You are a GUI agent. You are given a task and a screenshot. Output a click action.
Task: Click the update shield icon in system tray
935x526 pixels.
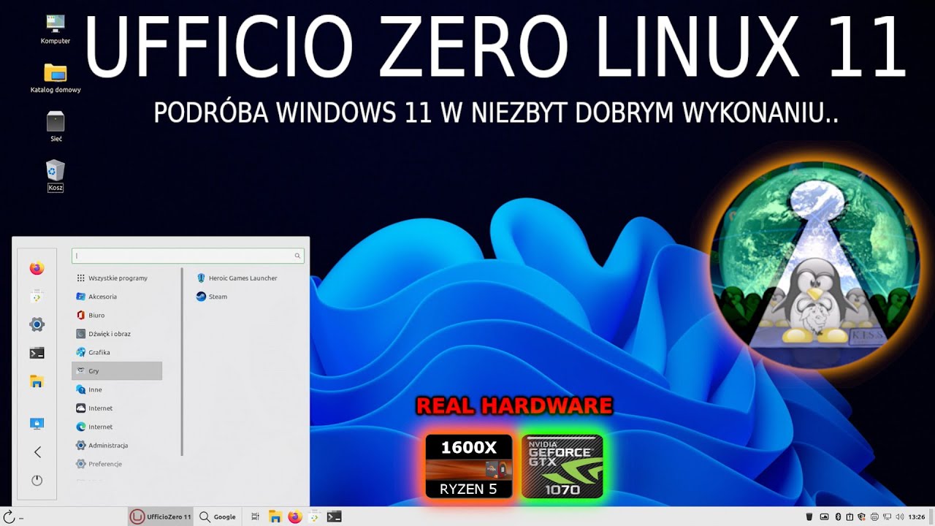coord(862,517)
